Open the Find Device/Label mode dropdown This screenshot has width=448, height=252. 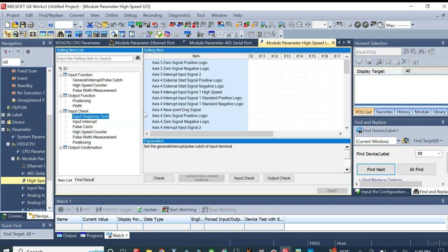[377, 131]
